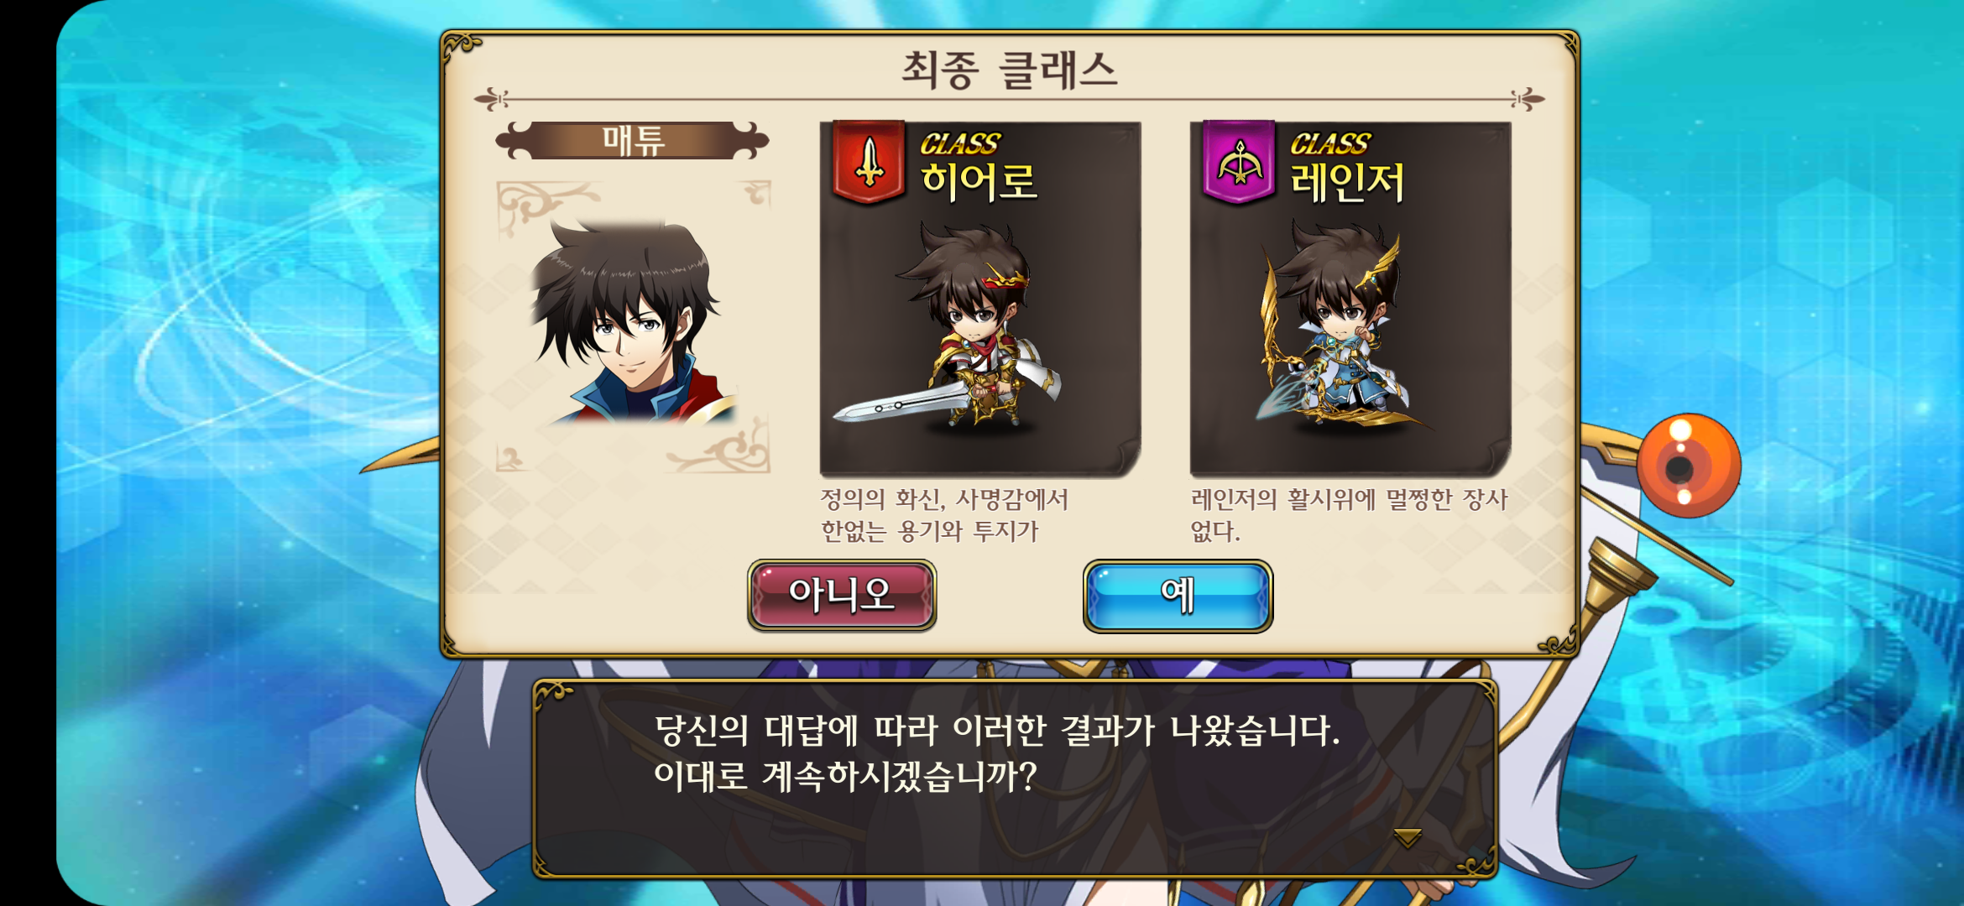Select the 레인저 class card

coord(1350,299)
